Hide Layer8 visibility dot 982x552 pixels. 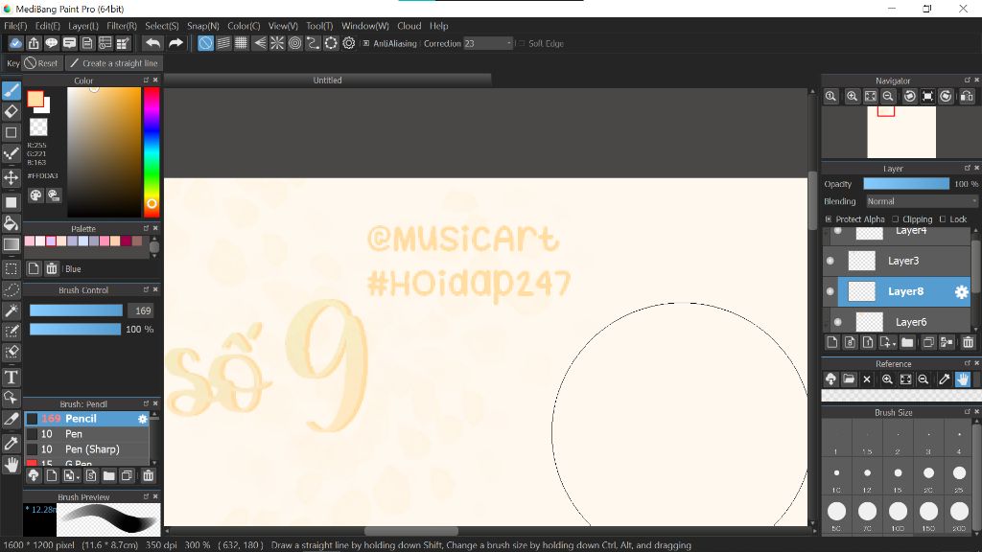click(x=830, y=291)
